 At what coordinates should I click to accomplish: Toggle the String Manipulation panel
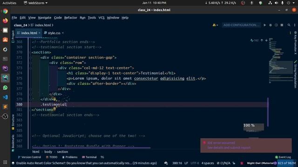click(x=295, y=74)
